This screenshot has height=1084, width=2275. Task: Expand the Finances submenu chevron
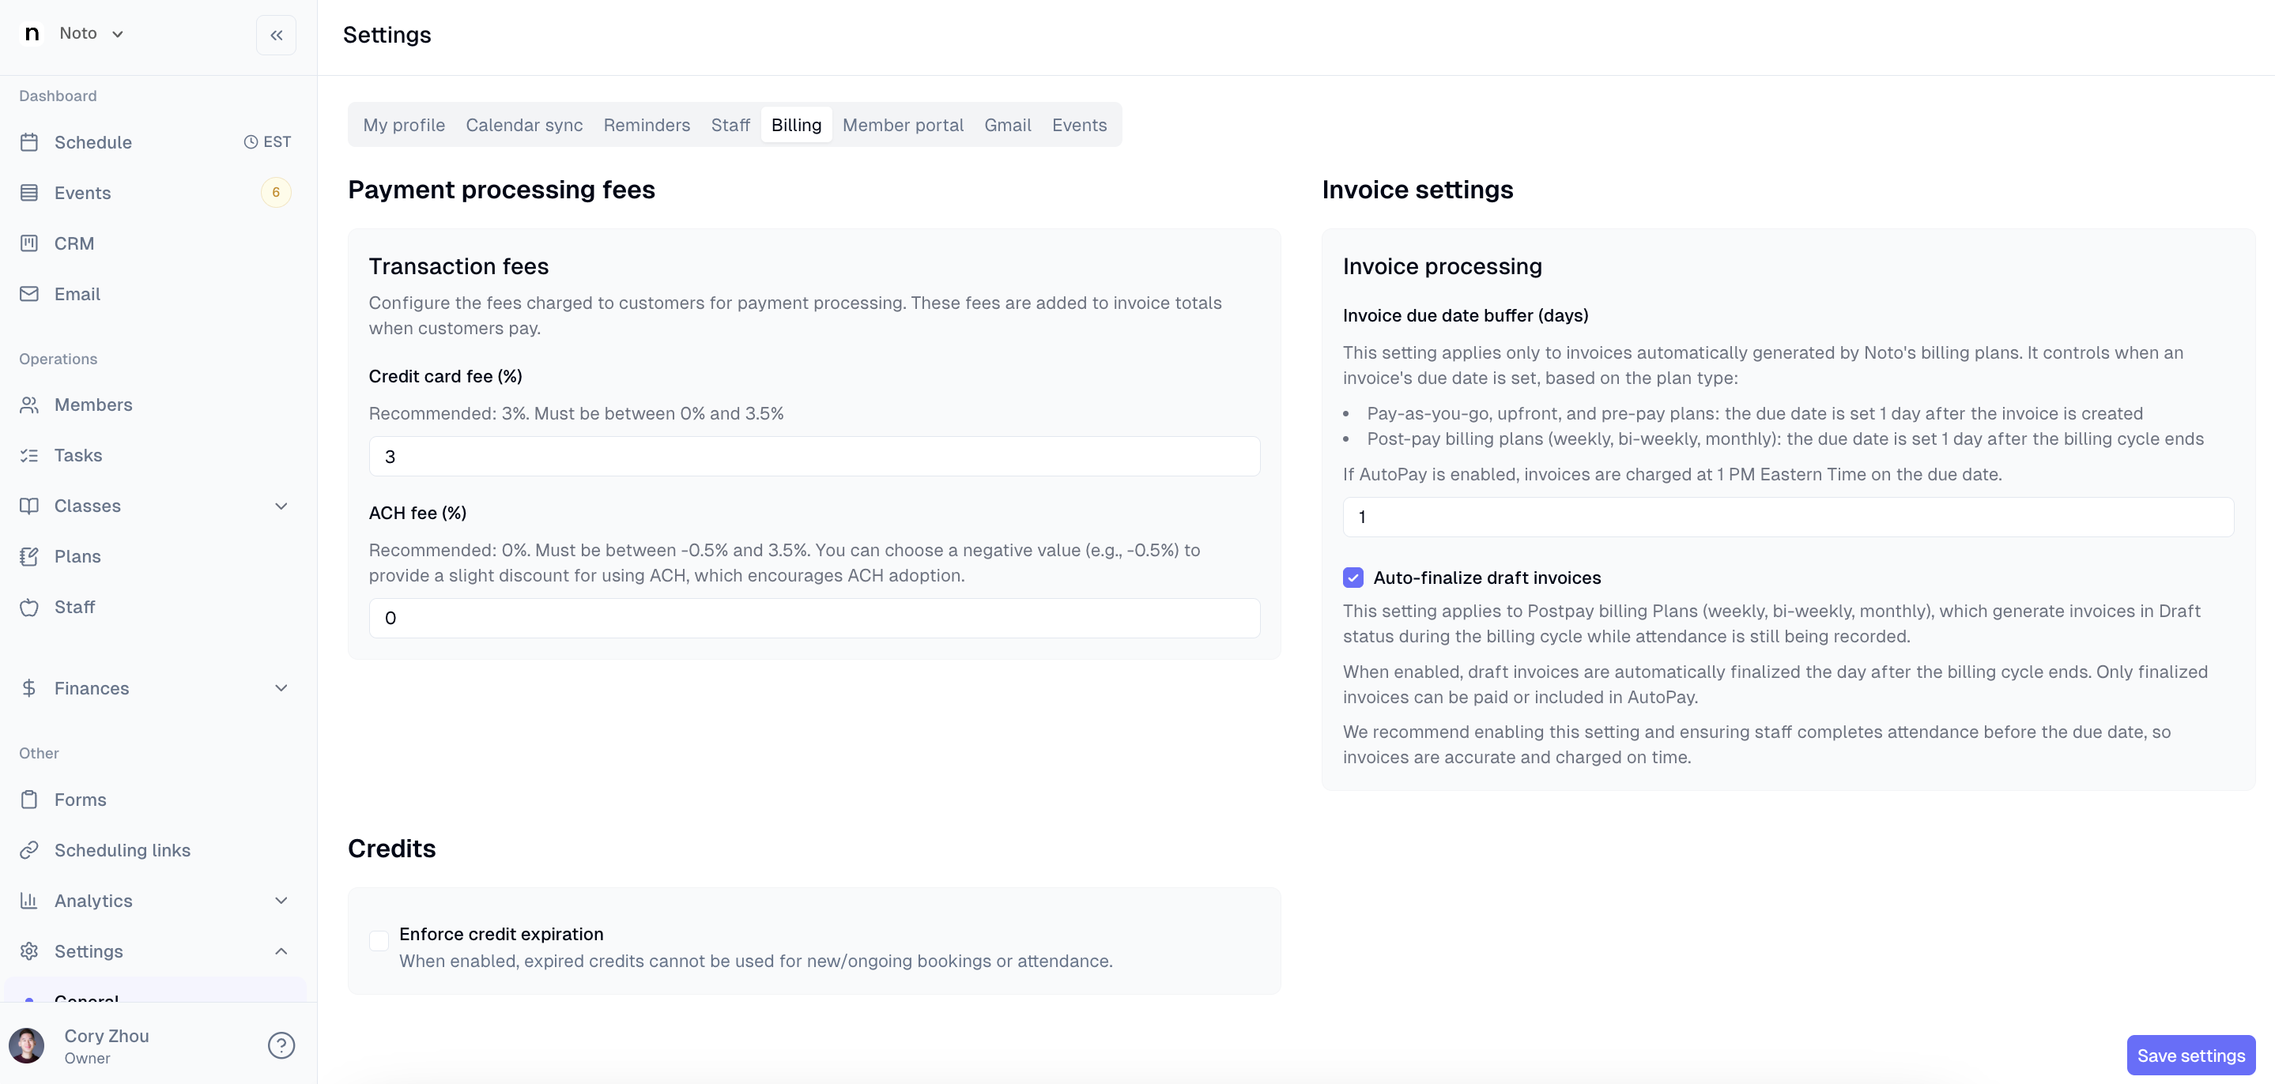click(x=281, y=687)
